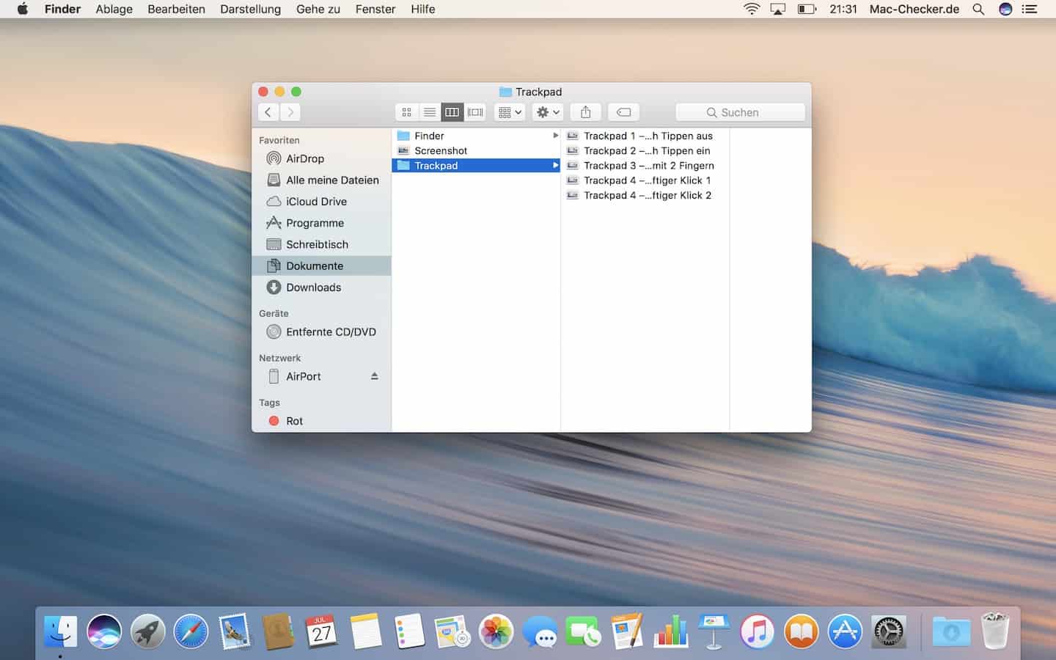Open the Finder menu in menu bar
The image size is (1056, 660).
pos(62,9)
